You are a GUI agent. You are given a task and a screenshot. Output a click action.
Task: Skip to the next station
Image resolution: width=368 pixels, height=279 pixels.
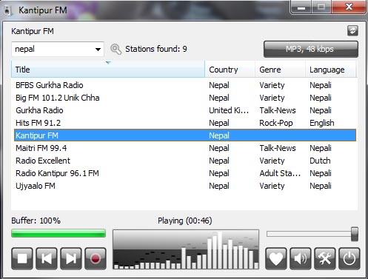point(71,258)
